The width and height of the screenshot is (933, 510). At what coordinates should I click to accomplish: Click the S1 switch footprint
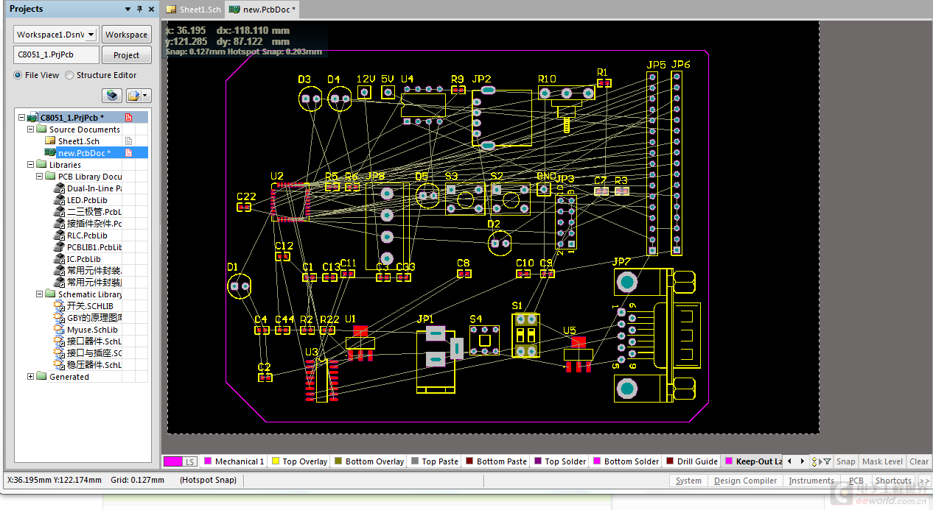click(x=525, y=335)
